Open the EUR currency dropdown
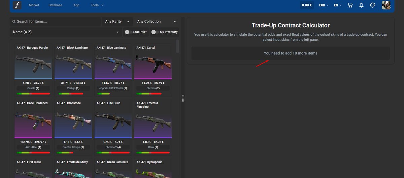Image resolution: width=404 pixels, height=178 pixels. point(324,5)
